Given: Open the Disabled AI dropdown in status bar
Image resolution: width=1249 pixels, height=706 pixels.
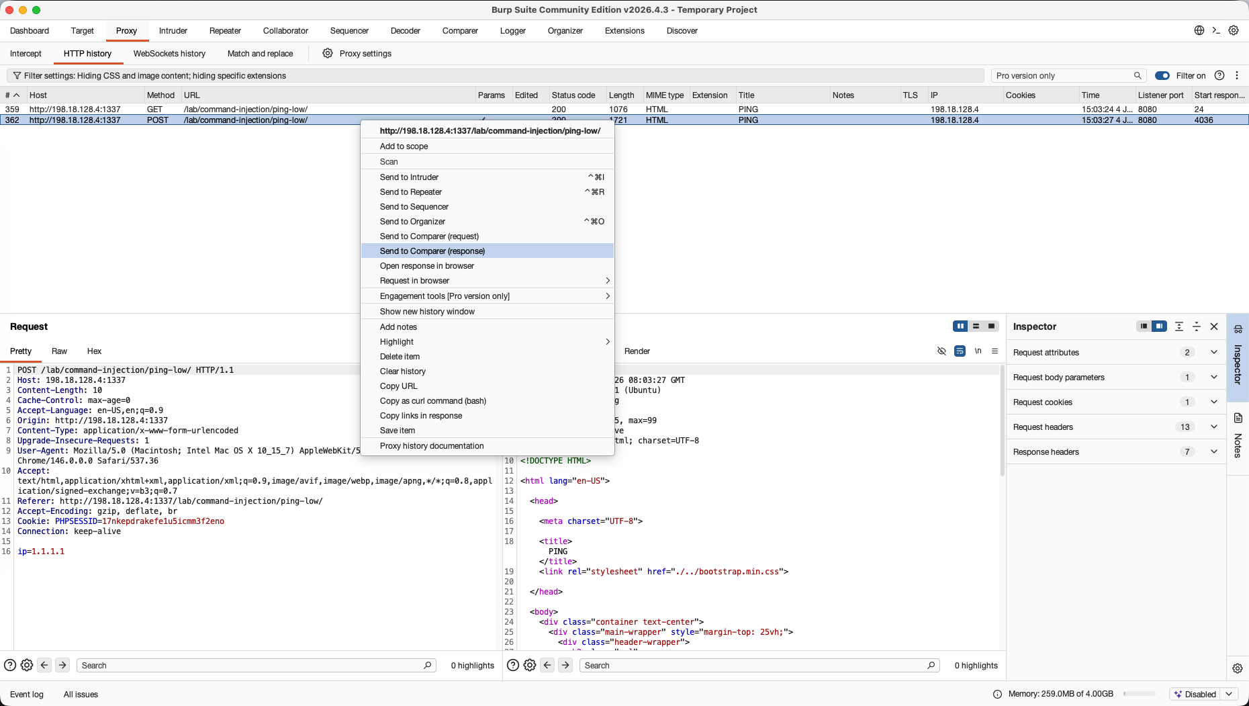Looking at the screenshot, I should pyautogui.click(x=1205, y=694).
